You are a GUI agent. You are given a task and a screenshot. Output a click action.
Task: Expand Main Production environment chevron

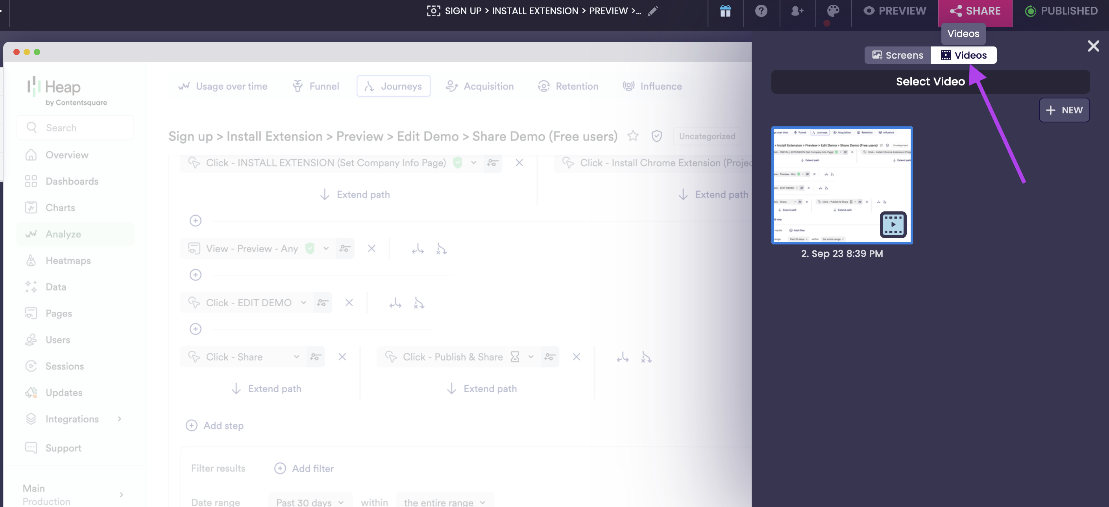(x=121, y=494)
